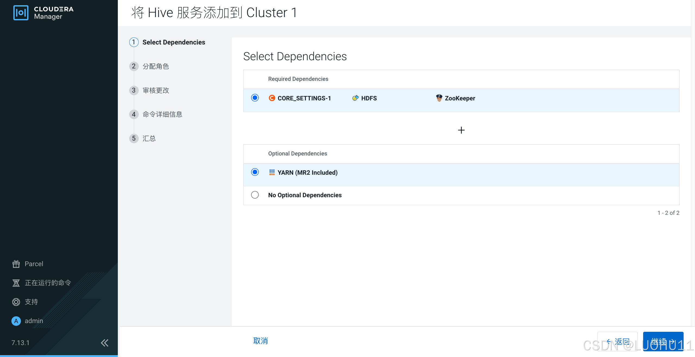Select the YARN (MR2 Included) radio button

255,172
